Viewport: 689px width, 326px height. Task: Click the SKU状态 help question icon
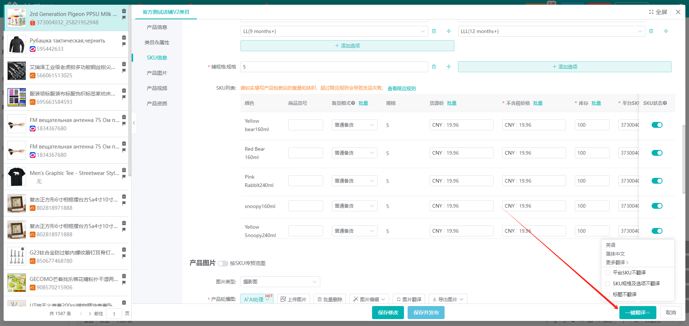pos(665,103)
